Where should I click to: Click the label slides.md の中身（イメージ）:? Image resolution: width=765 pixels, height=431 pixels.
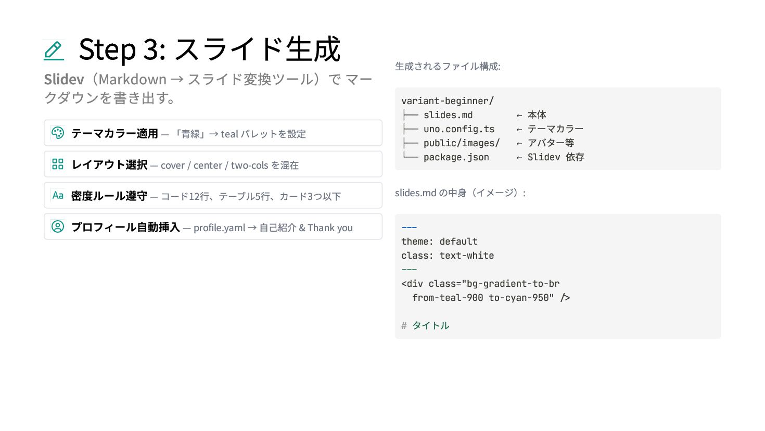461,193
